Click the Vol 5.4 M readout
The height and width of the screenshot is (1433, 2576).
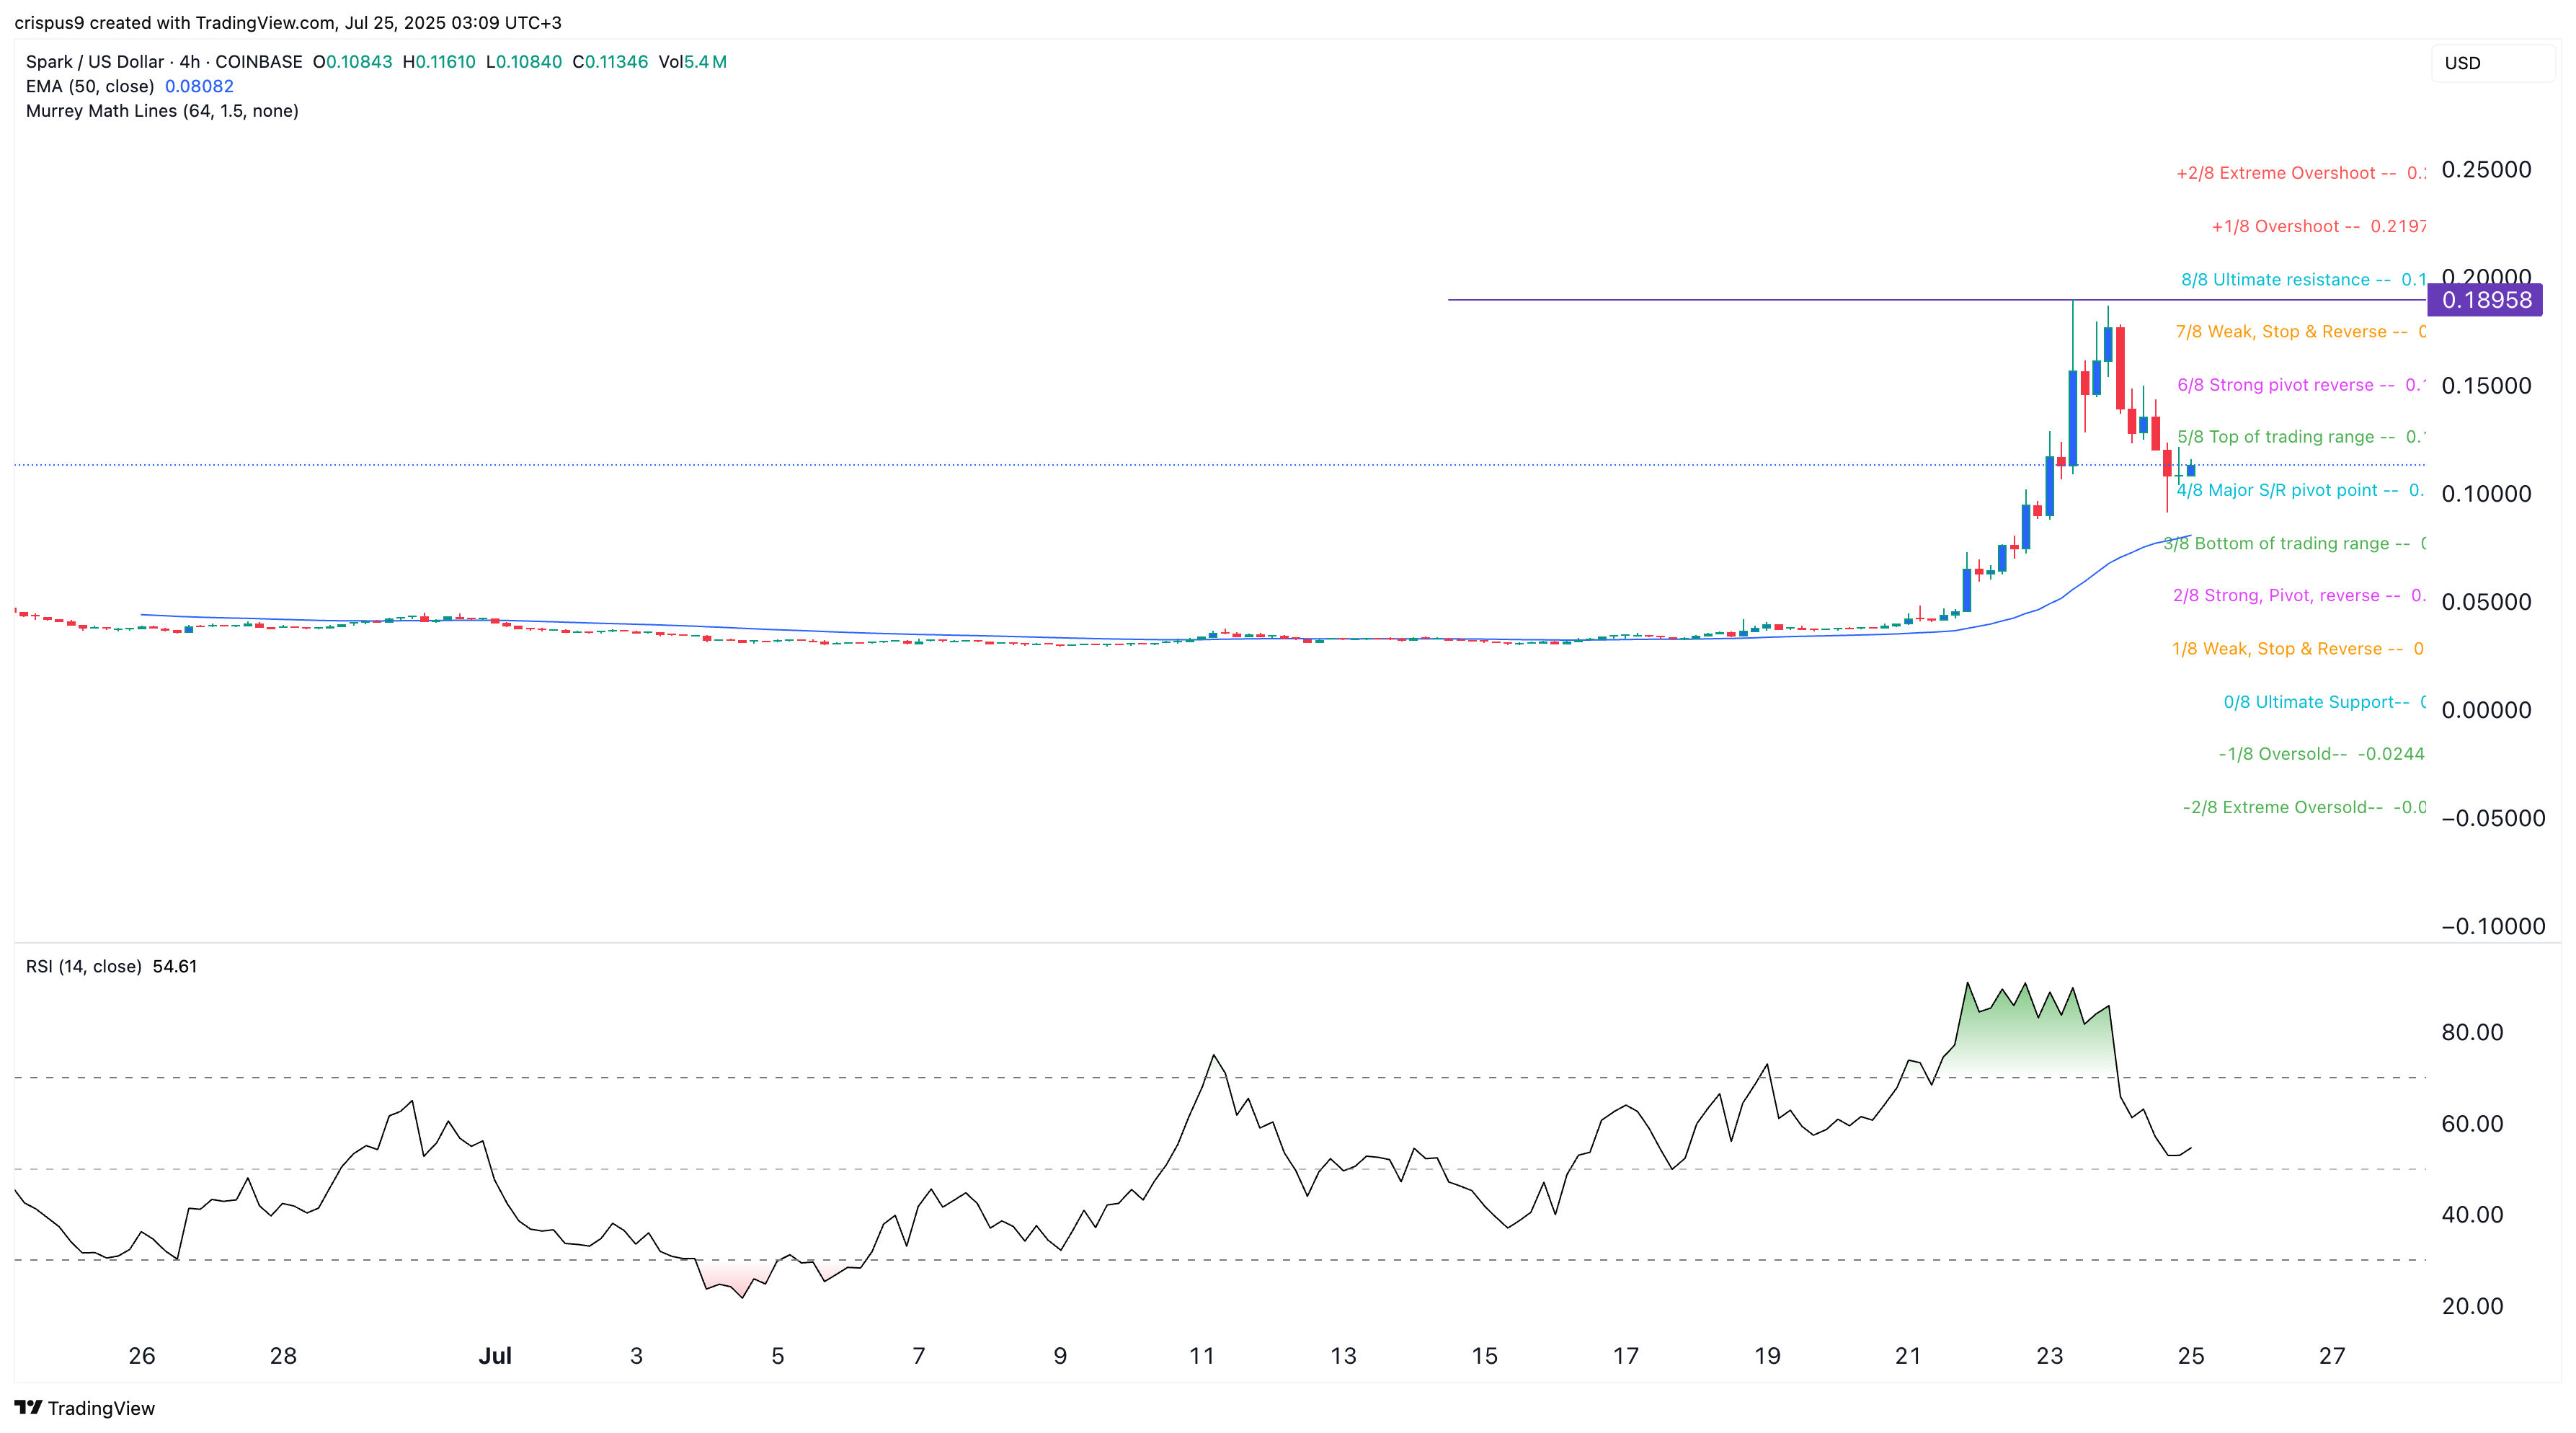693,62
